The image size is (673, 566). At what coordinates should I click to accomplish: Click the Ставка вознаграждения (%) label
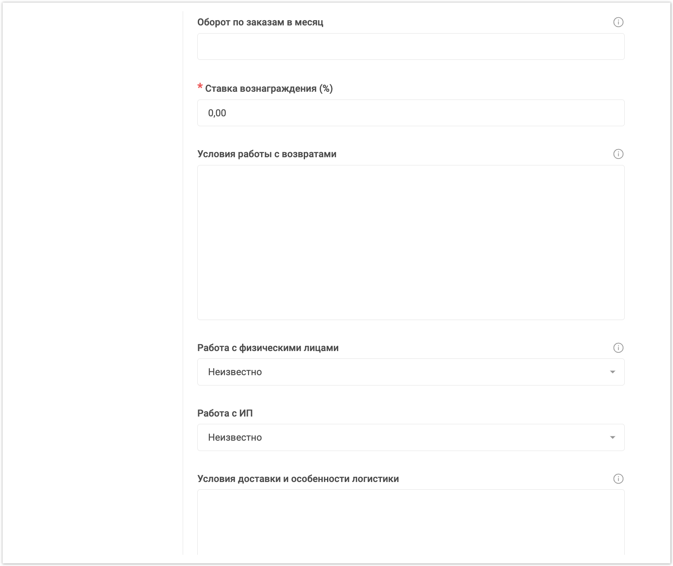(269, 89)
